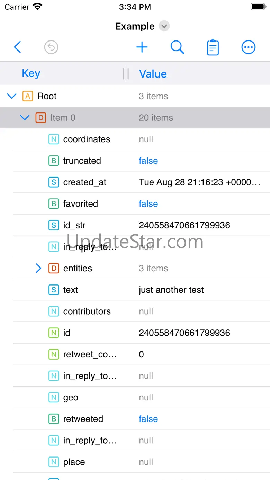The height and width of the screenshot is (480, 270).
Task: Click the id value 240558470661799936
Action: click(184, 333)
